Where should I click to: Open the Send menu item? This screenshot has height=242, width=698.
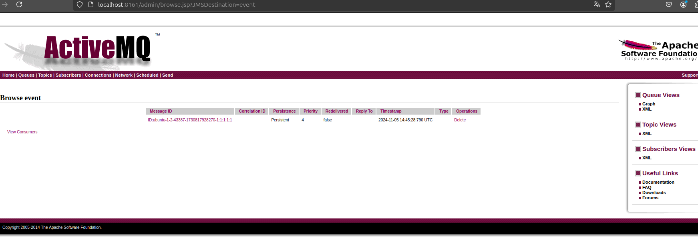167,75
